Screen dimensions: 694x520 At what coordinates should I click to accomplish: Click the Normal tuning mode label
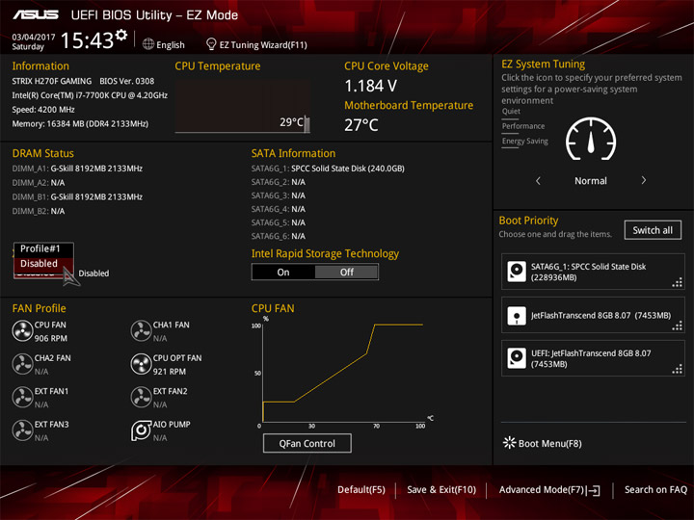[x=591, y=181]
